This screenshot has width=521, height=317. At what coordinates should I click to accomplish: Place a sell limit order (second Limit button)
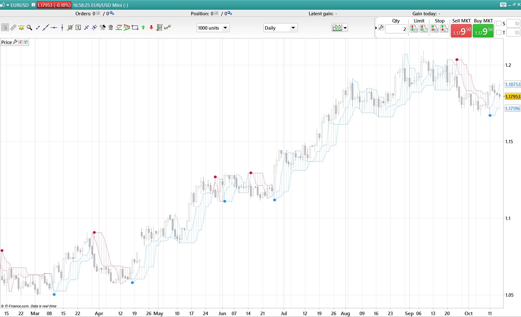(x=424, y=29)
